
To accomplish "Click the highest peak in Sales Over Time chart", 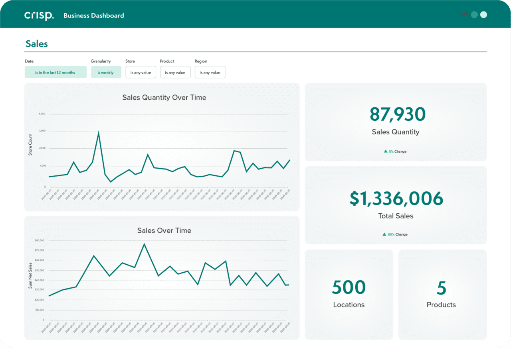I will pos(144,244).
